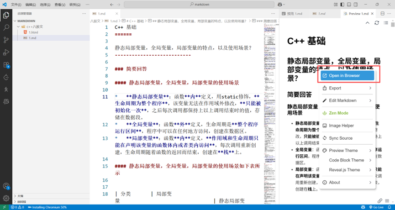This screenshot has height=210, width=395.
Task: Select Image Helper menu item
Action: click(347, 126)
